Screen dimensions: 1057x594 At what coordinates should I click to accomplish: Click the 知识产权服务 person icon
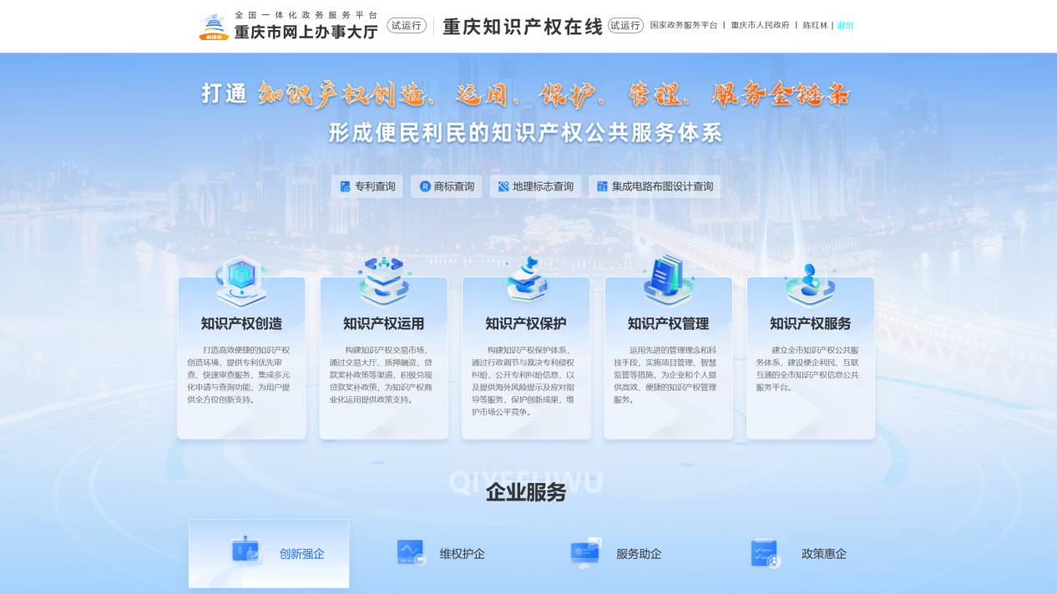[x=810, y=282]
